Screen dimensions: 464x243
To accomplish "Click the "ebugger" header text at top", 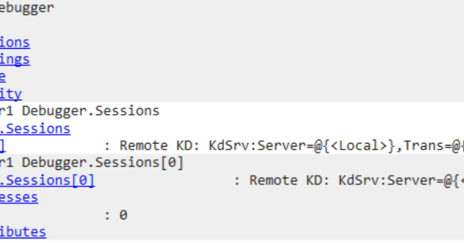I will pyautogui.click(x=27, y=8).
